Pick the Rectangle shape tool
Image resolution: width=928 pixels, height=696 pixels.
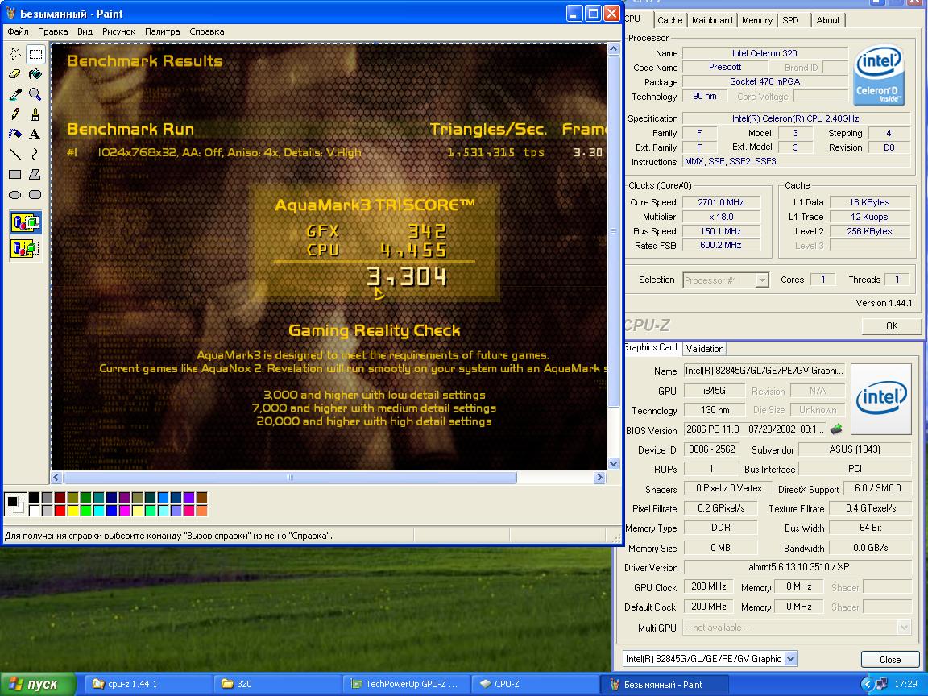tap(15, 175)
